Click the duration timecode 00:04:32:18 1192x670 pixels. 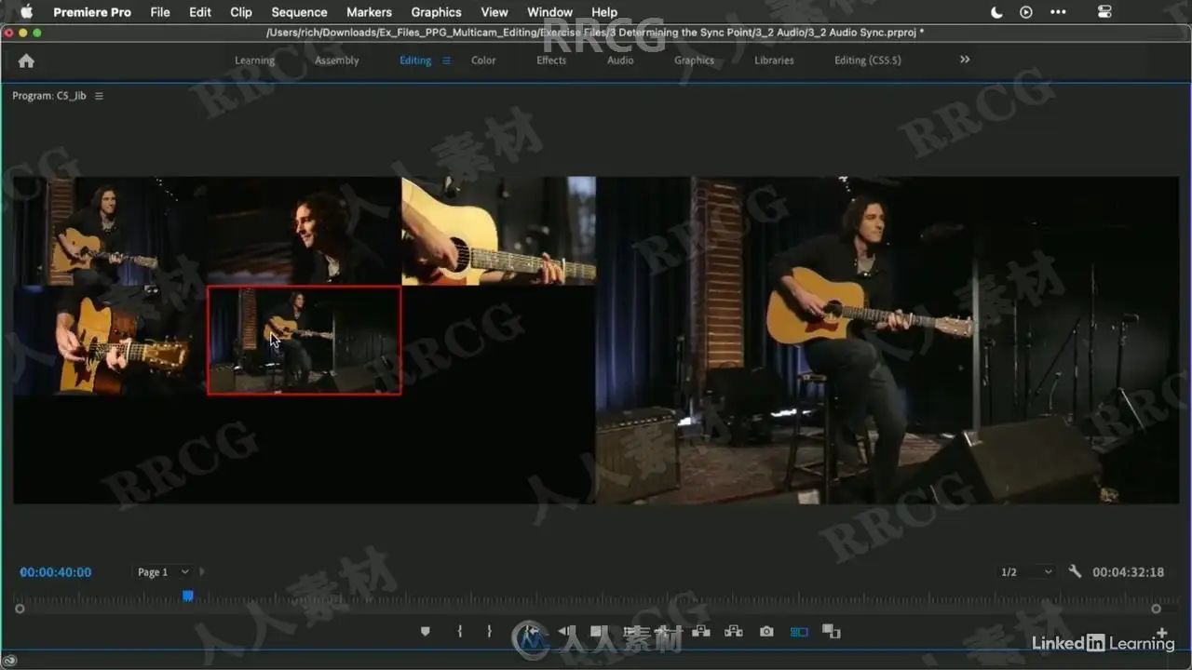pos(1128,572)
